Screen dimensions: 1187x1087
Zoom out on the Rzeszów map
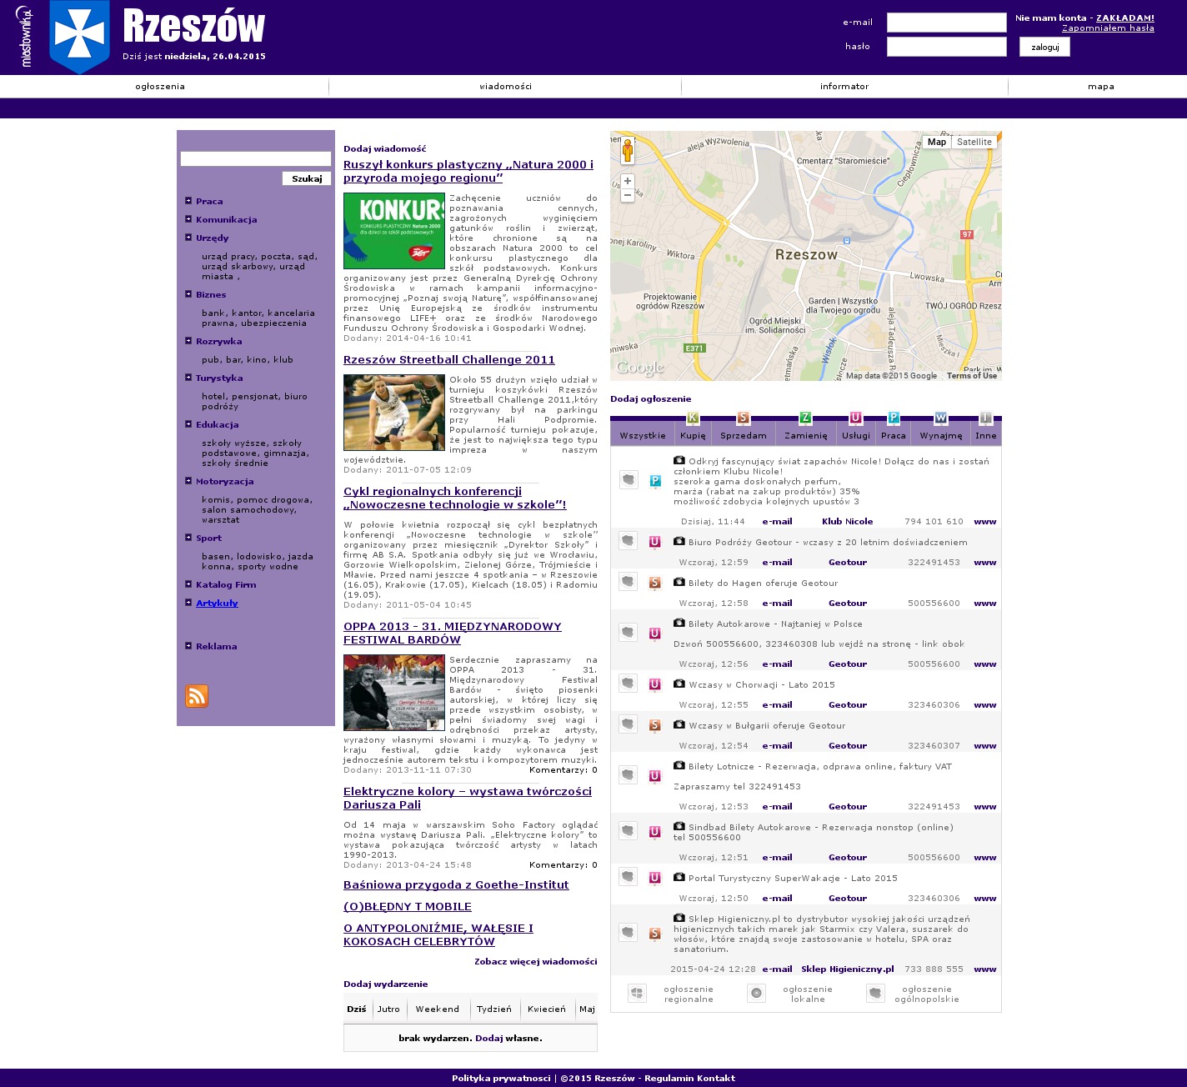click(x=628, y=195)
